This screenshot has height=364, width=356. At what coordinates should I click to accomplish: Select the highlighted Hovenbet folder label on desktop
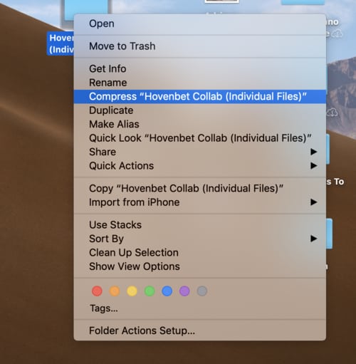[x=61, y=43]
